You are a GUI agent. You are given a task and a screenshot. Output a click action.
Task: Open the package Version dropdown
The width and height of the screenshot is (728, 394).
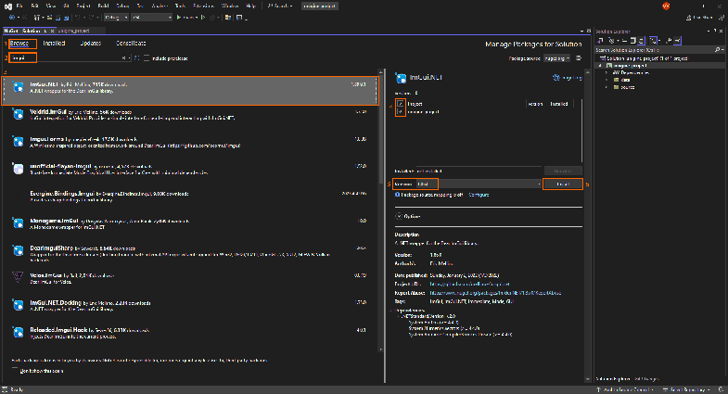479,184
